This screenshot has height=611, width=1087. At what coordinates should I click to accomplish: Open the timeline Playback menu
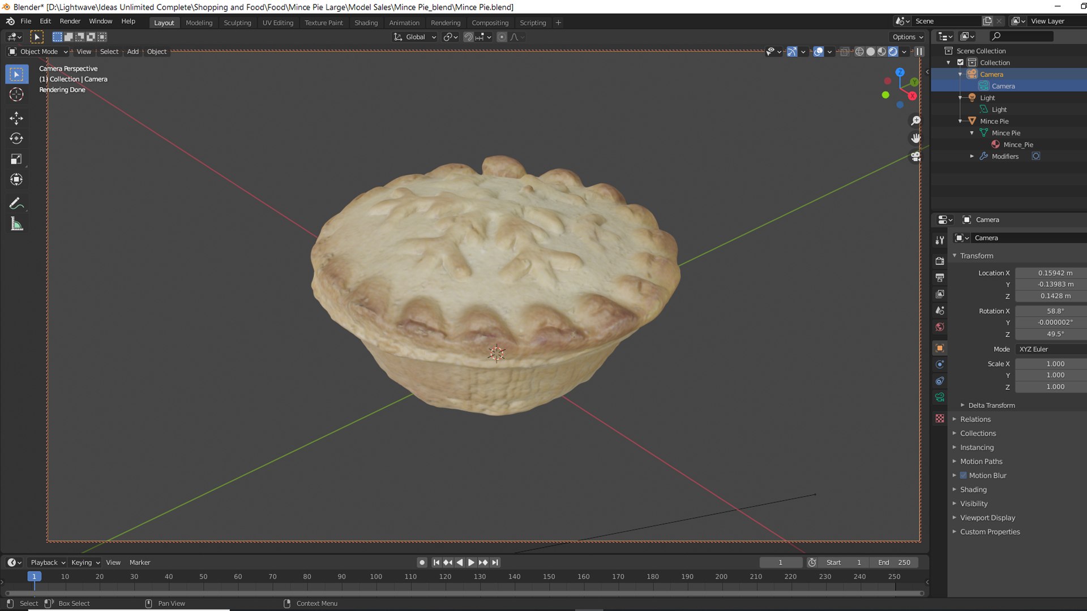pyautogui.click(x=48, y=562)
